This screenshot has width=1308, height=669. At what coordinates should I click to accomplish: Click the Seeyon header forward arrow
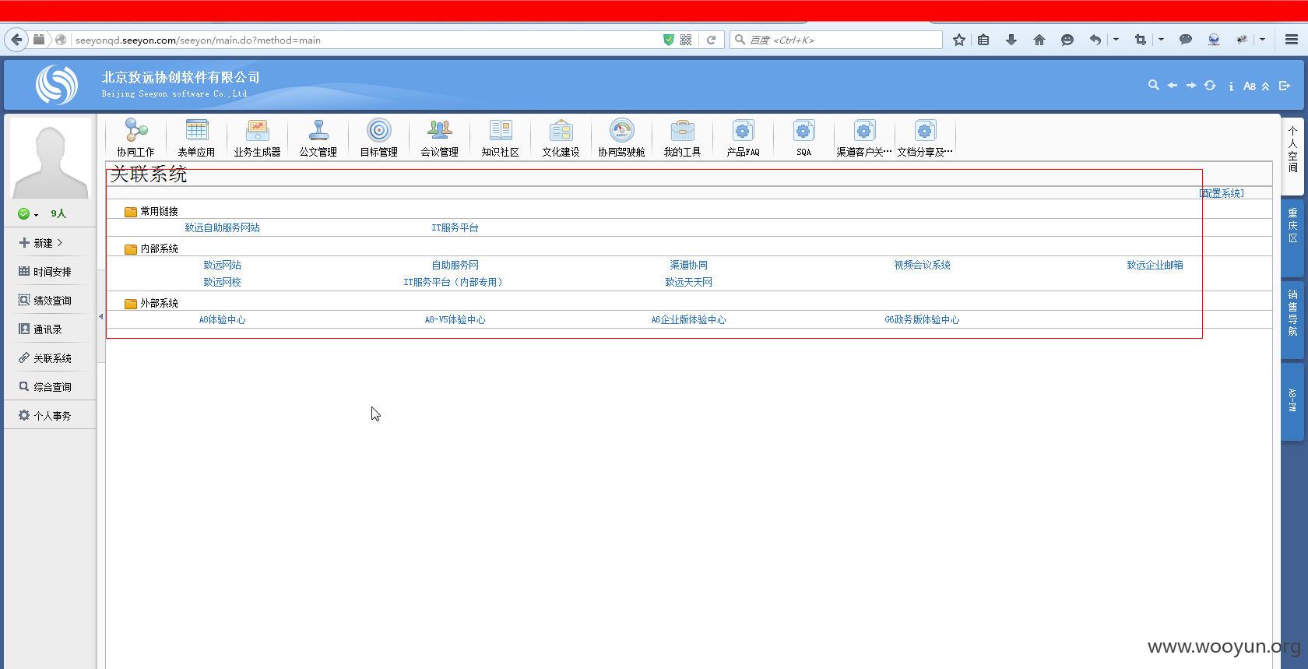[1190, 86]
